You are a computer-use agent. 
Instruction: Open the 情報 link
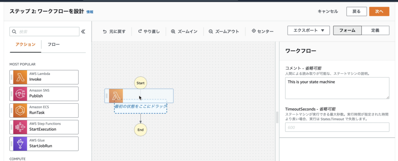coord(90,12)
